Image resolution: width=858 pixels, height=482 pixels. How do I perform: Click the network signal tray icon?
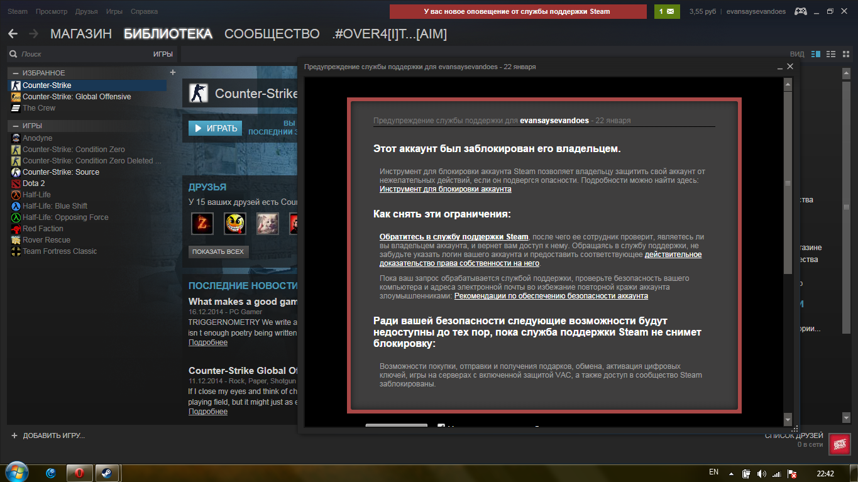click(x=777, y=473)
